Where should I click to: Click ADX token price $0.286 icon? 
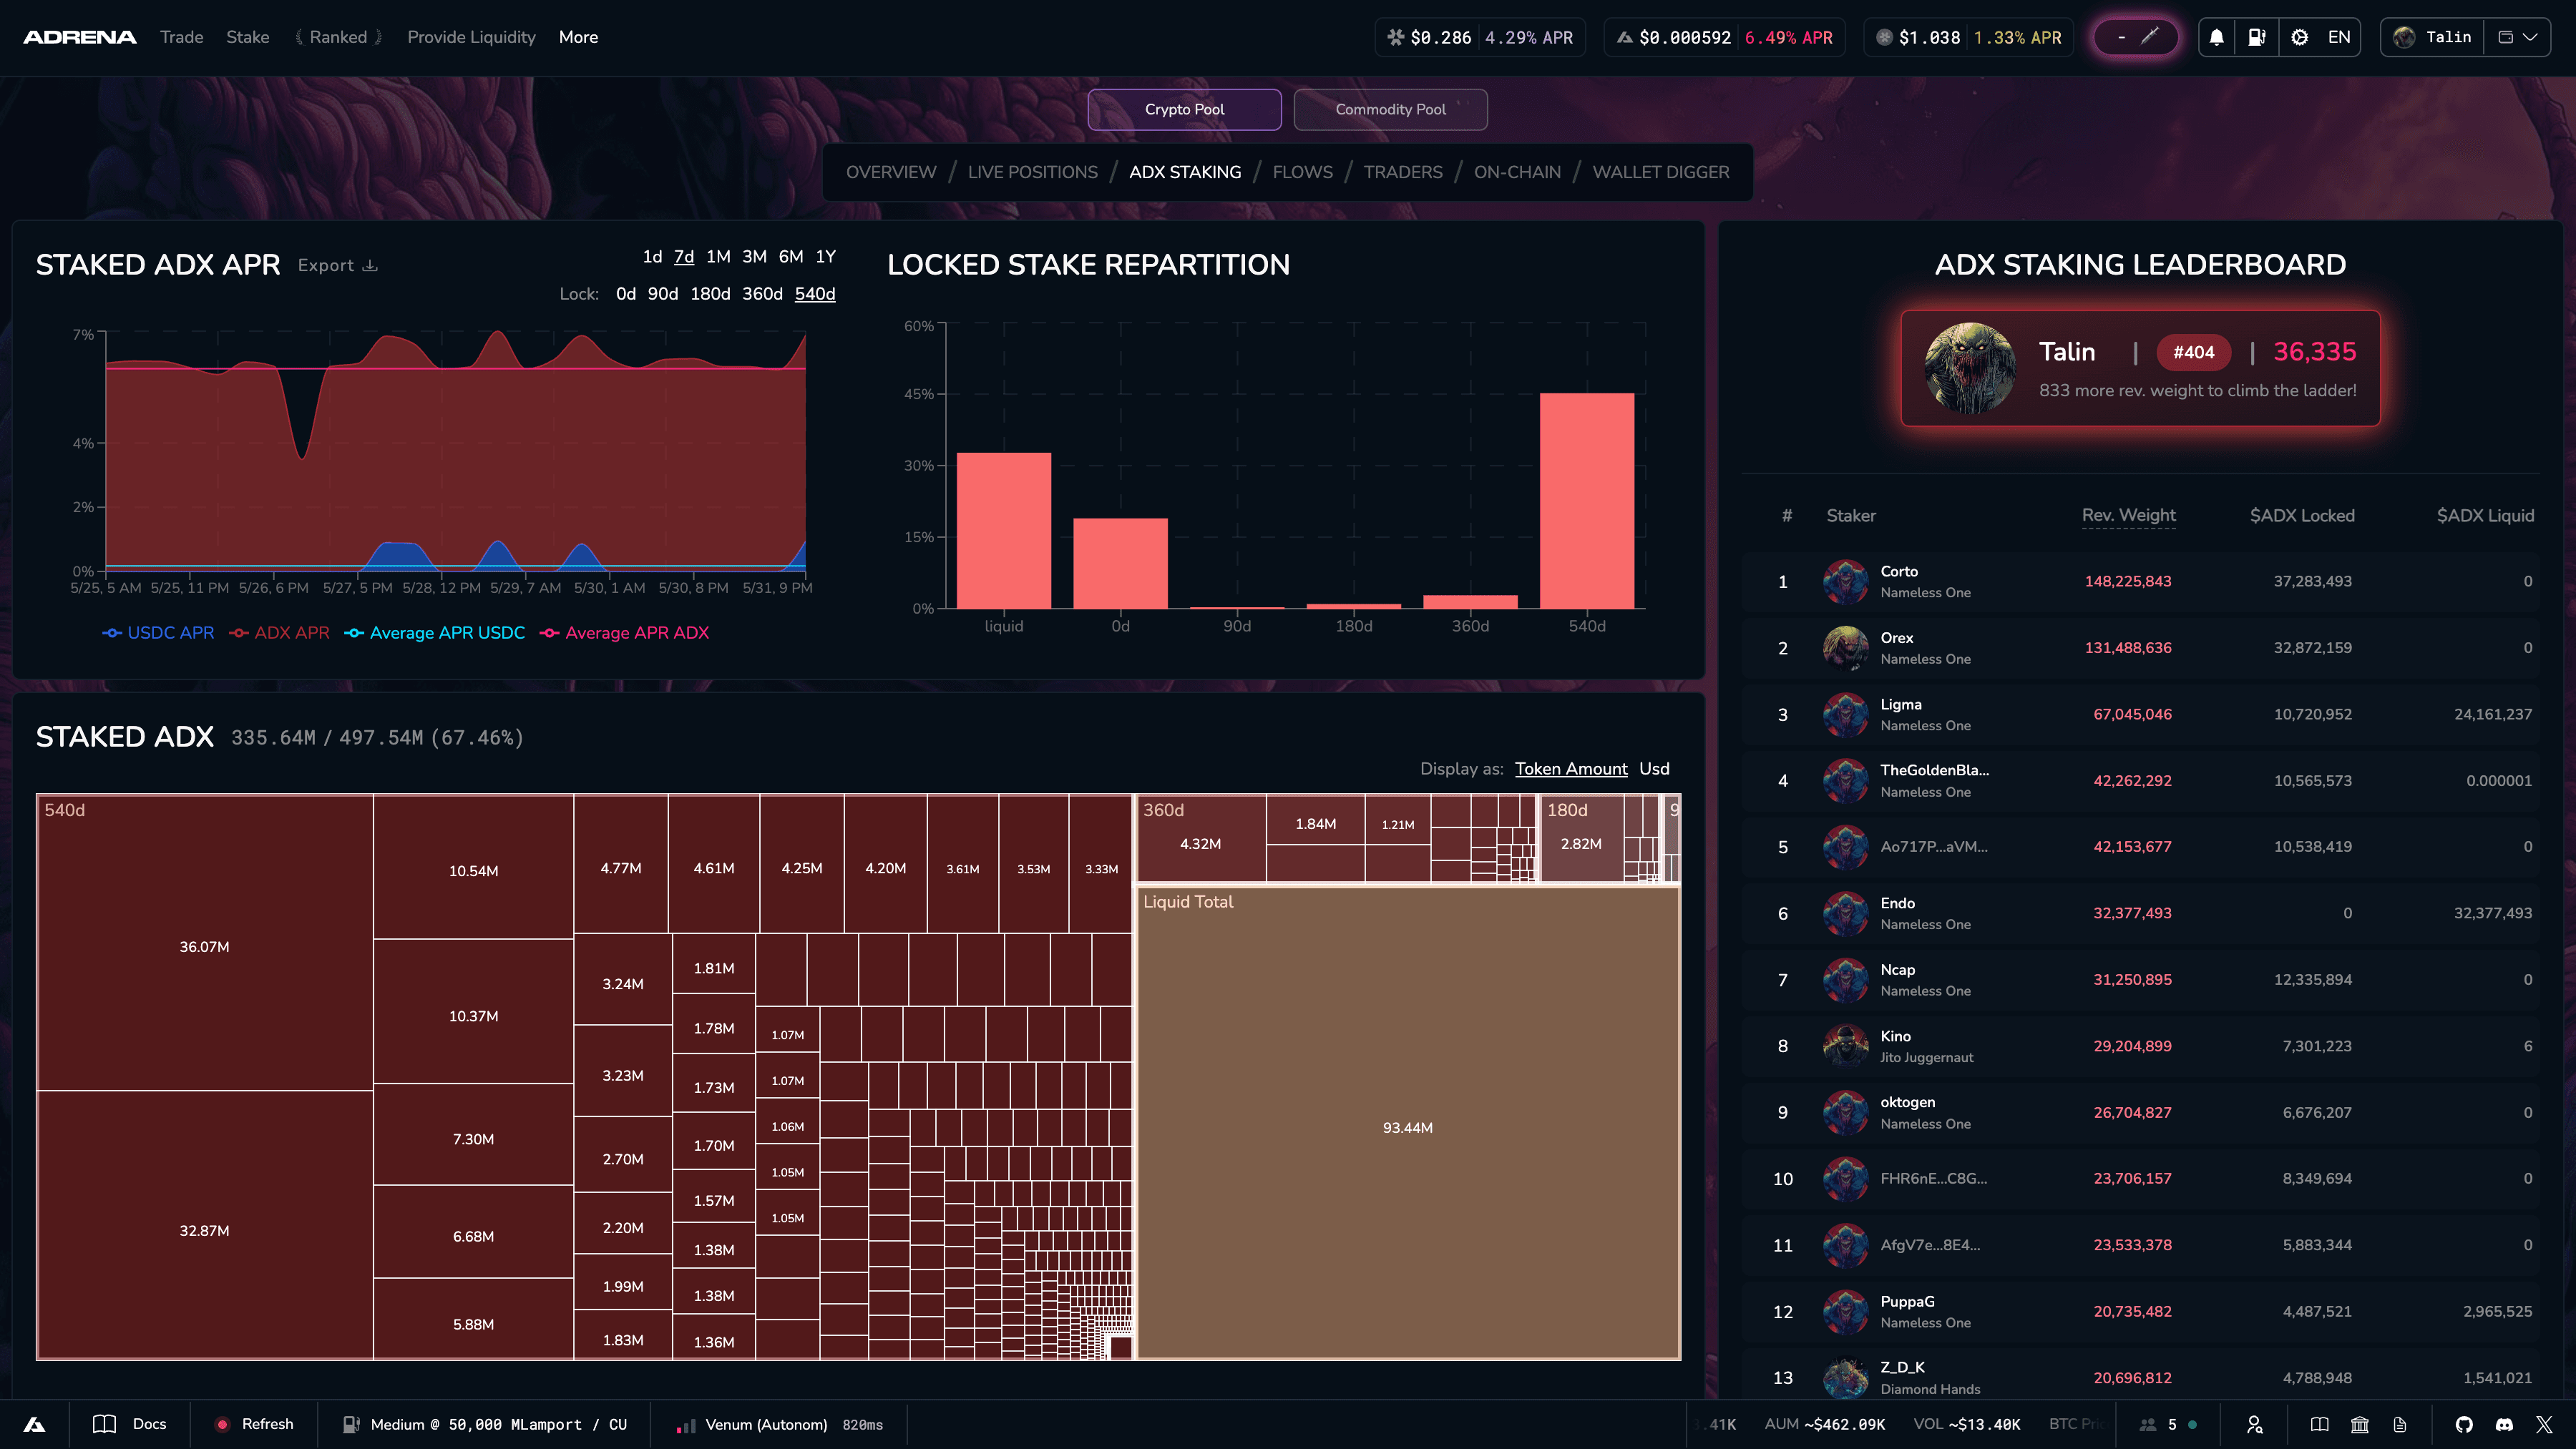(1395, 37)
